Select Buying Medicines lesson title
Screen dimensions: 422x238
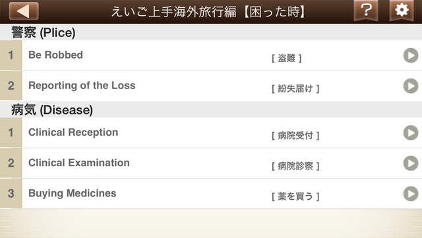point(73,193)
